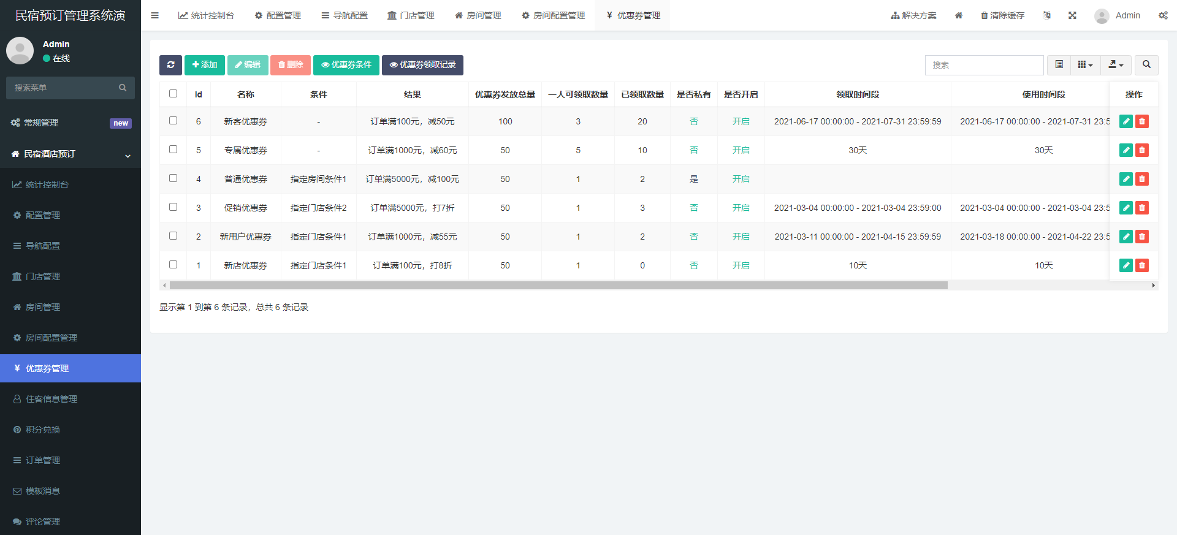1177x535 pixels.
Task: Delete the 新店优惠券 row via trash icon
Action: click(1142, 265)
